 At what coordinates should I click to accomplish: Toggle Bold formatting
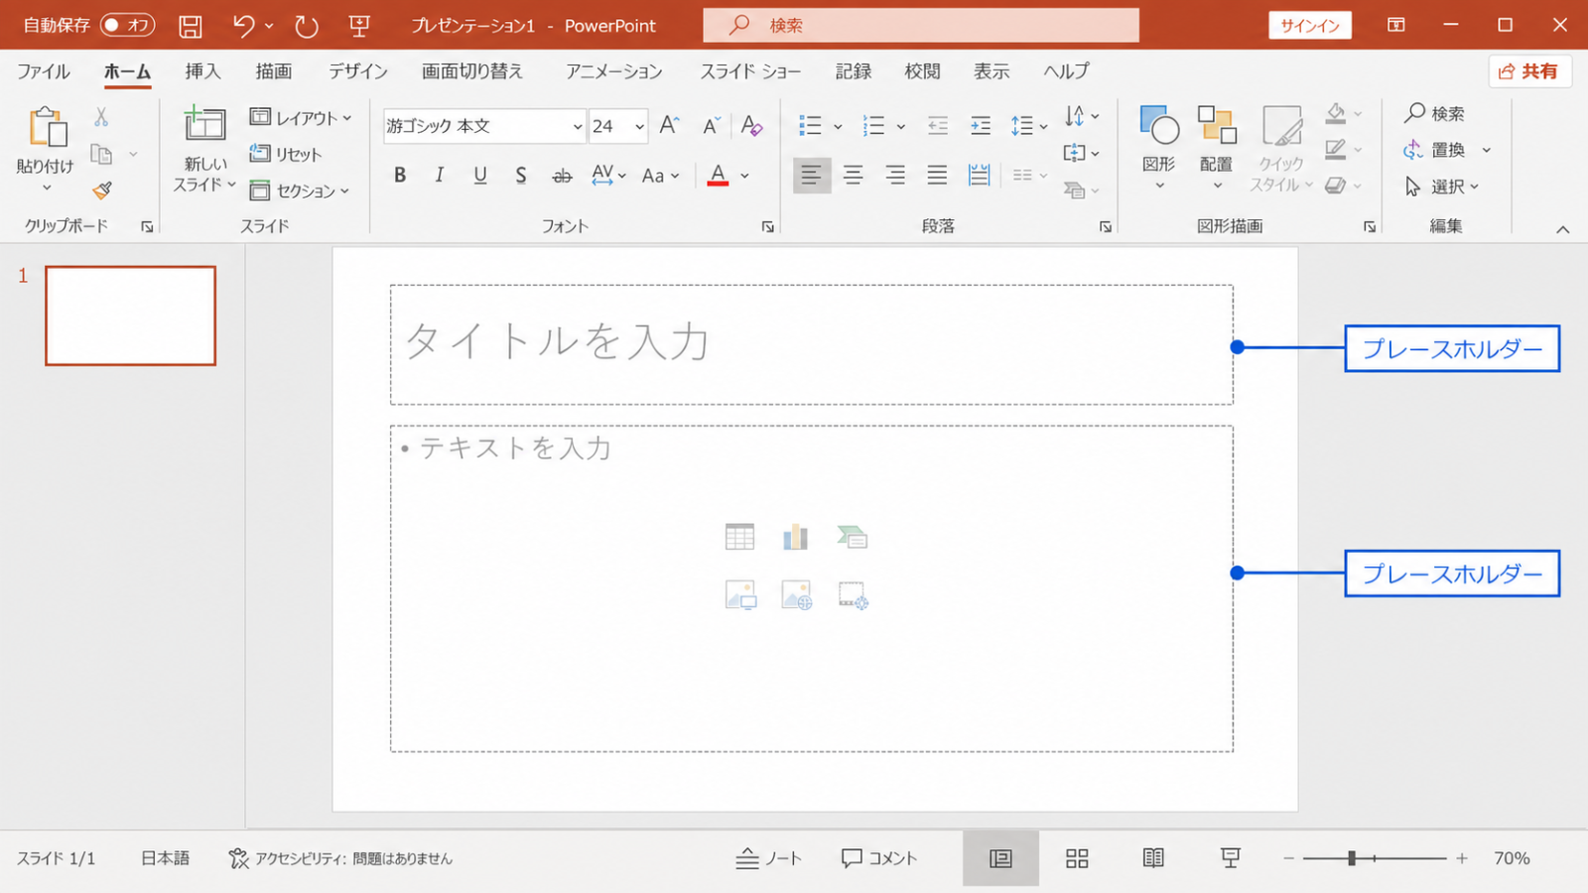click(400, 176)
